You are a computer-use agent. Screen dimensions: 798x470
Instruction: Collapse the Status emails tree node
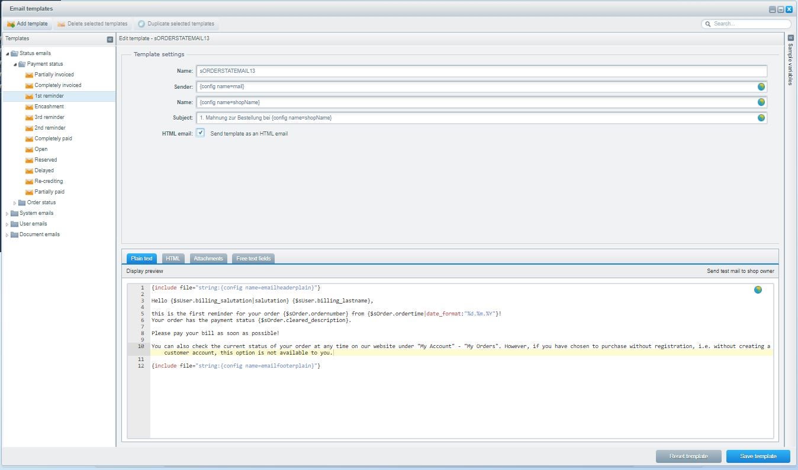coord(8,53)
